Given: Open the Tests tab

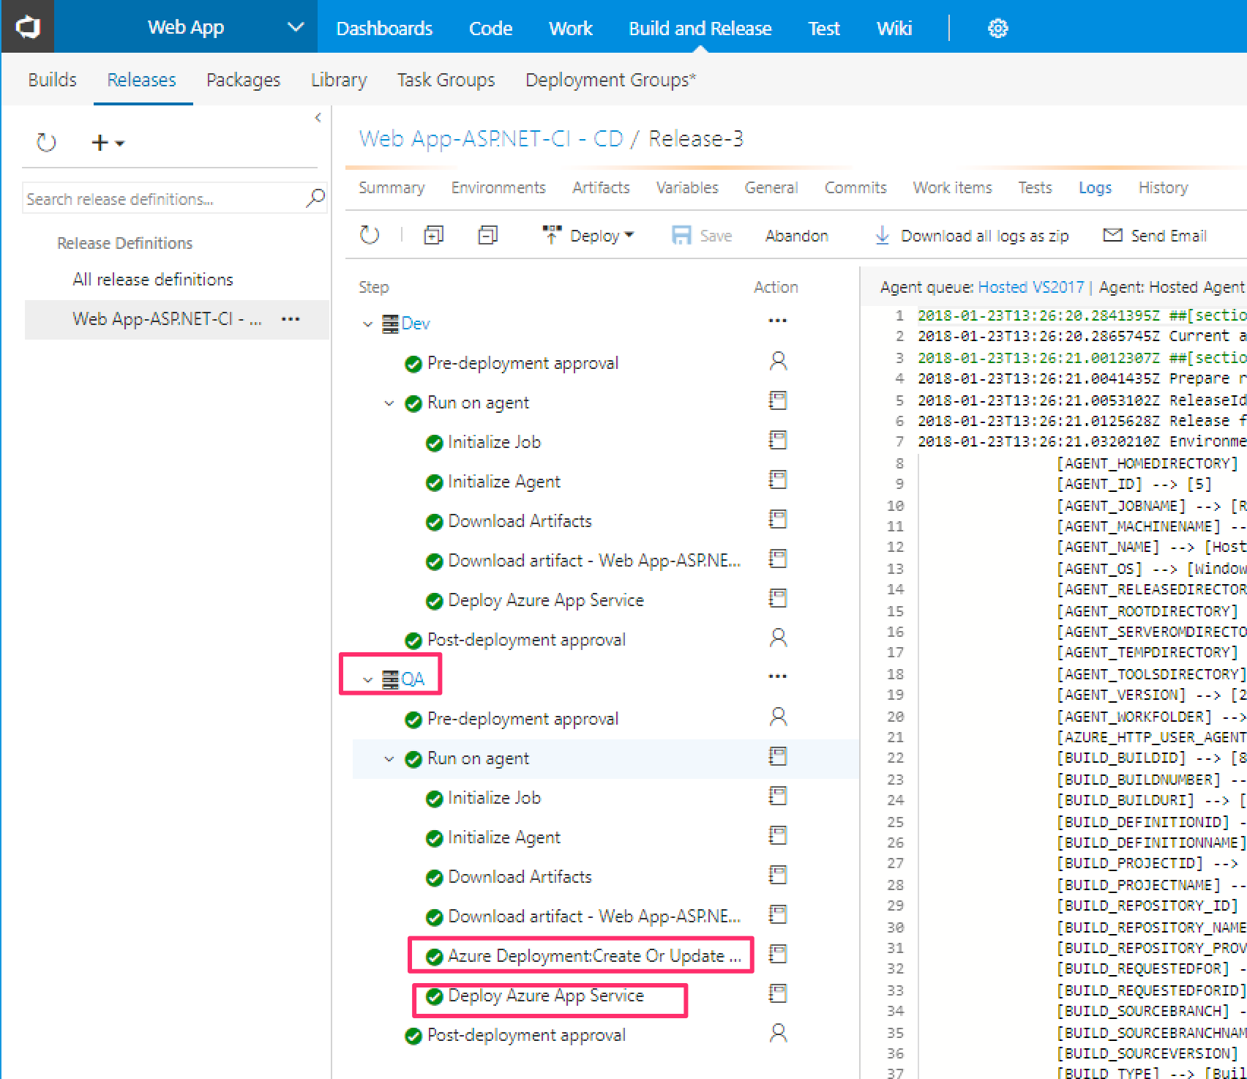Looking at the screenshot, I should 1035,188.
